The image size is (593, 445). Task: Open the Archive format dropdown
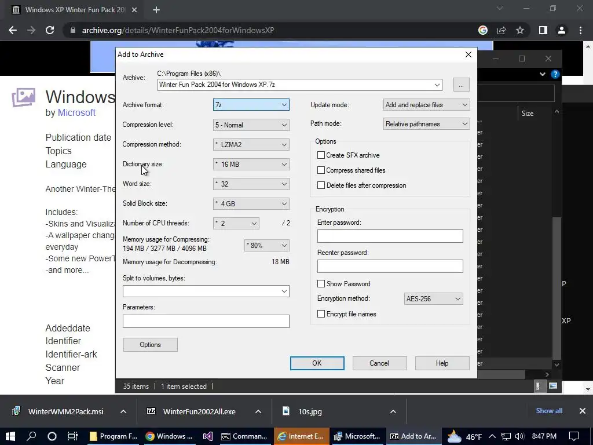tap(251, 105)
